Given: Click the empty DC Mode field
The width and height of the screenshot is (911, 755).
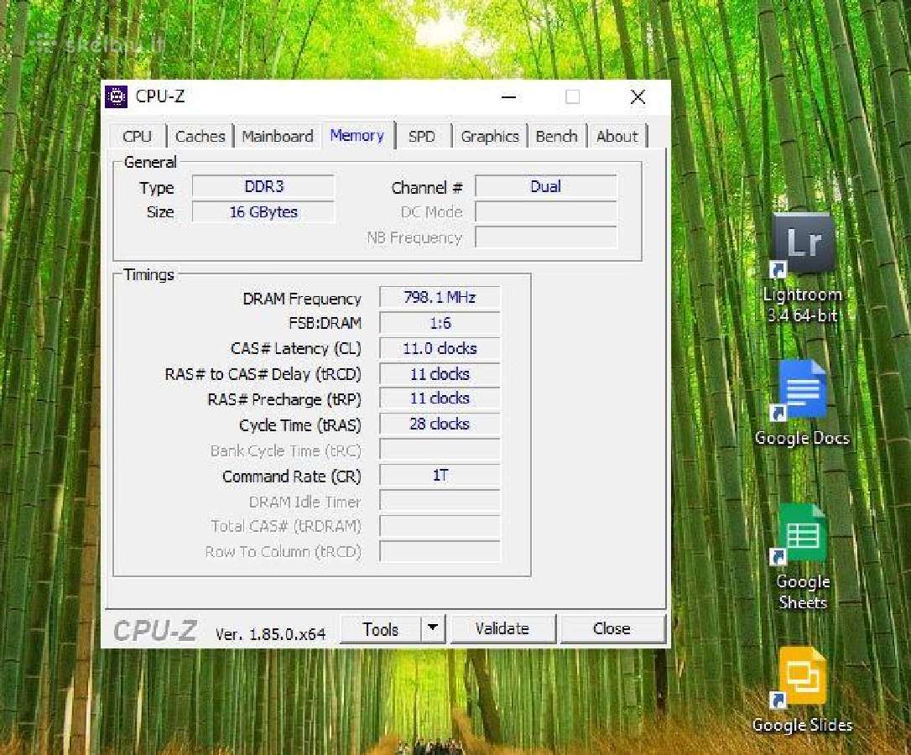Looking at the screenshot, I should 546,212.
